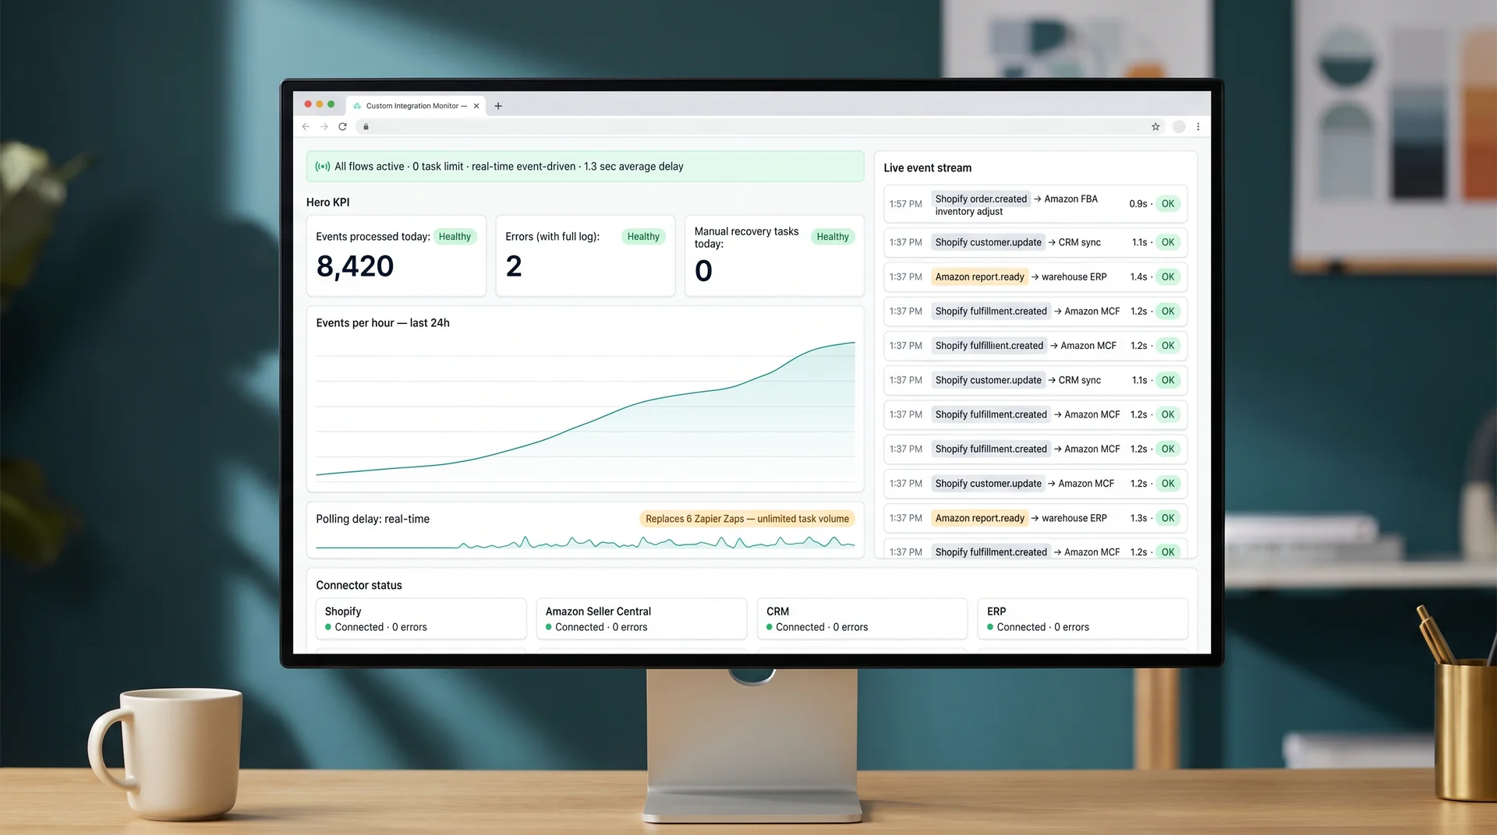Click the green status dot on Shopify connector

[328, 627]
